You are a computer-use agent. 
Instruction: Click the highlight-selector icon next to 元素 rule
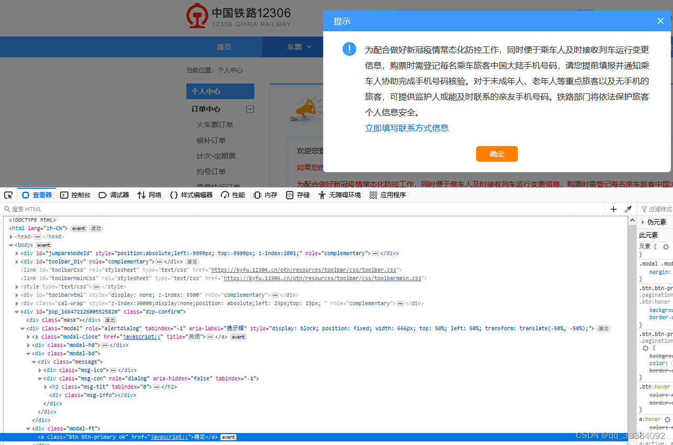coord(666,247)
